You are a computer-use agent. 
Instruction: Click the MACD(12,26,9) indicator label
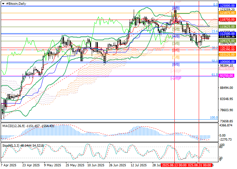point(14,126)
